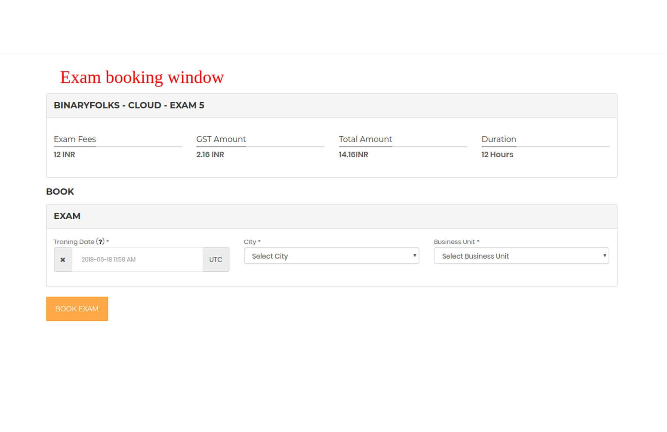
Task: Open the Select City dropdown
Action: pos(331,256)
